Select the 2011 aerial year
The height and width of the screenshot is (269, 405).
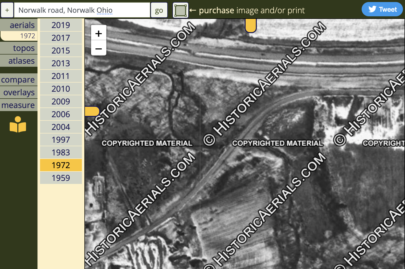point(61,76)
